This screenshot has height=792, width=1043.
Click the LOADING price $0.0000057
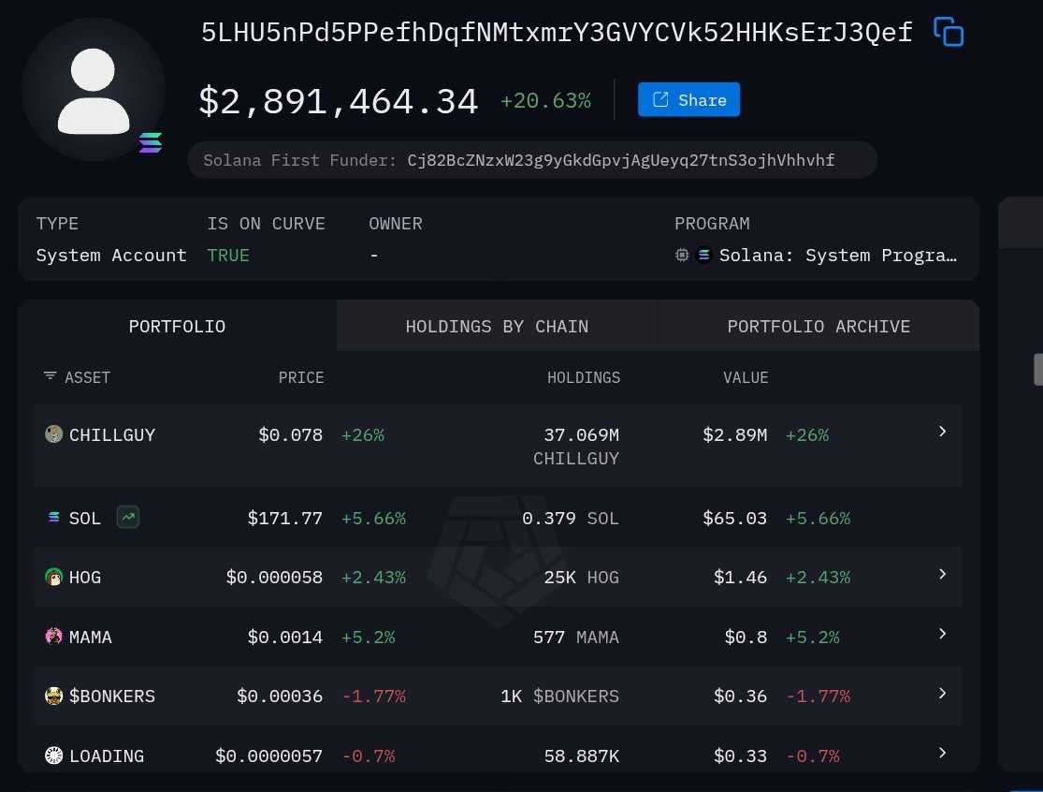(268, 756)
